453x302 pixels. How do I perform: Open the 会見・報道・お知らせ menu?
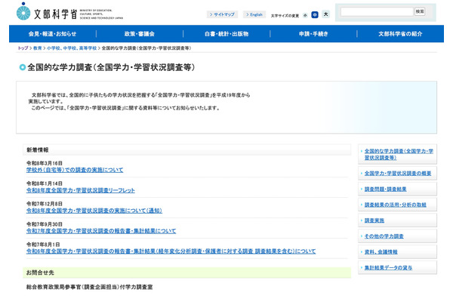point(52,34)
